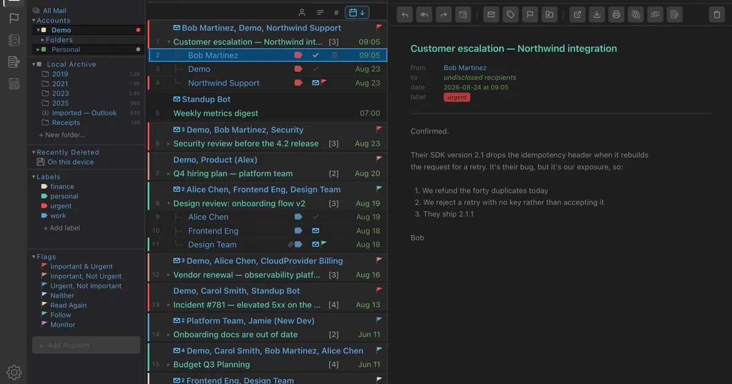
Task: Expand the Folders node under Demo
Action: pos(43,40)
